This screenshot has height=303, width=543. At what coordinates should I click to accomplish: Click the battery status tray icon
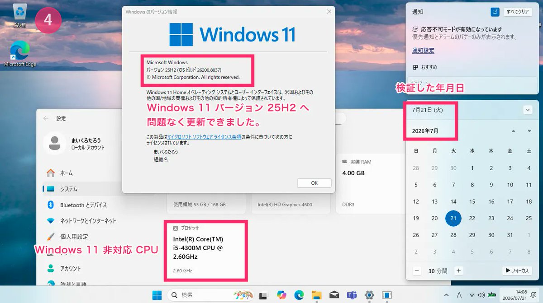coord(492,295)
